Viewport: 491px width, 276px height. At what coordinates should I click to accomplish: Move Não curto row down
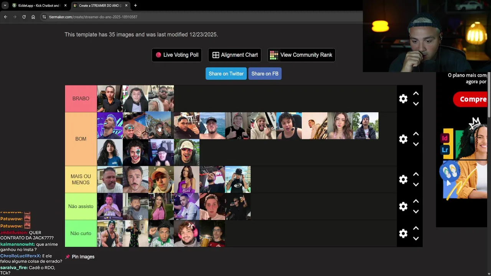[416, 238]
